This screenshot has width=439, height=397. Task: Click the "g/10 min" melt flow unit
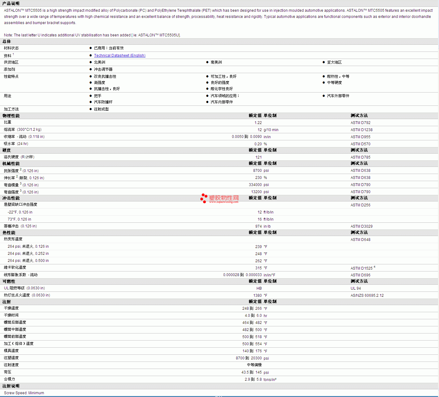(x=271, y=130)
